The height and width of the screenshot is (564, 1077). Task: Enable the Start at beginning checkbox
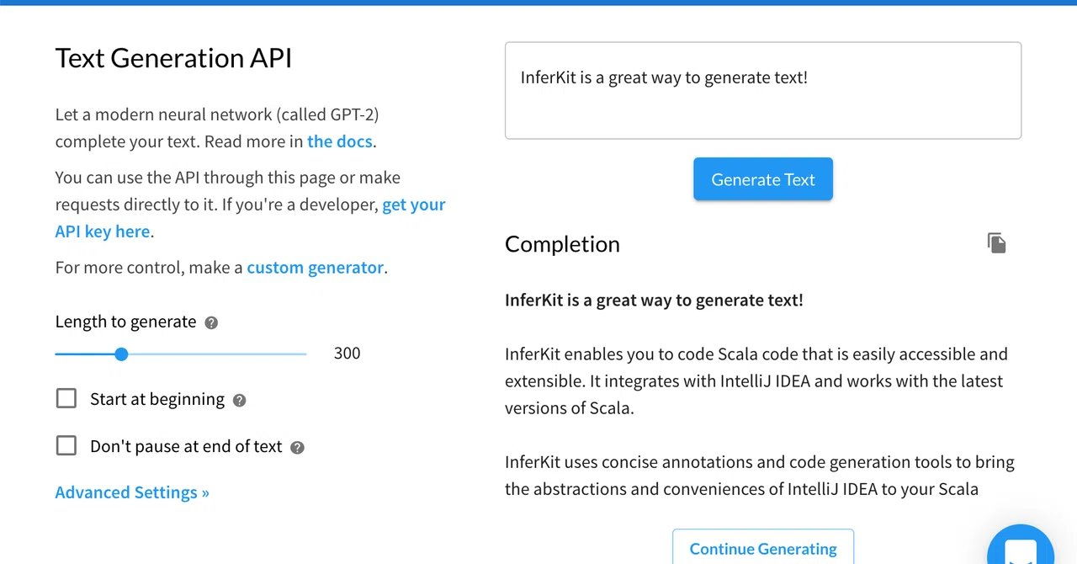point(66,398)
